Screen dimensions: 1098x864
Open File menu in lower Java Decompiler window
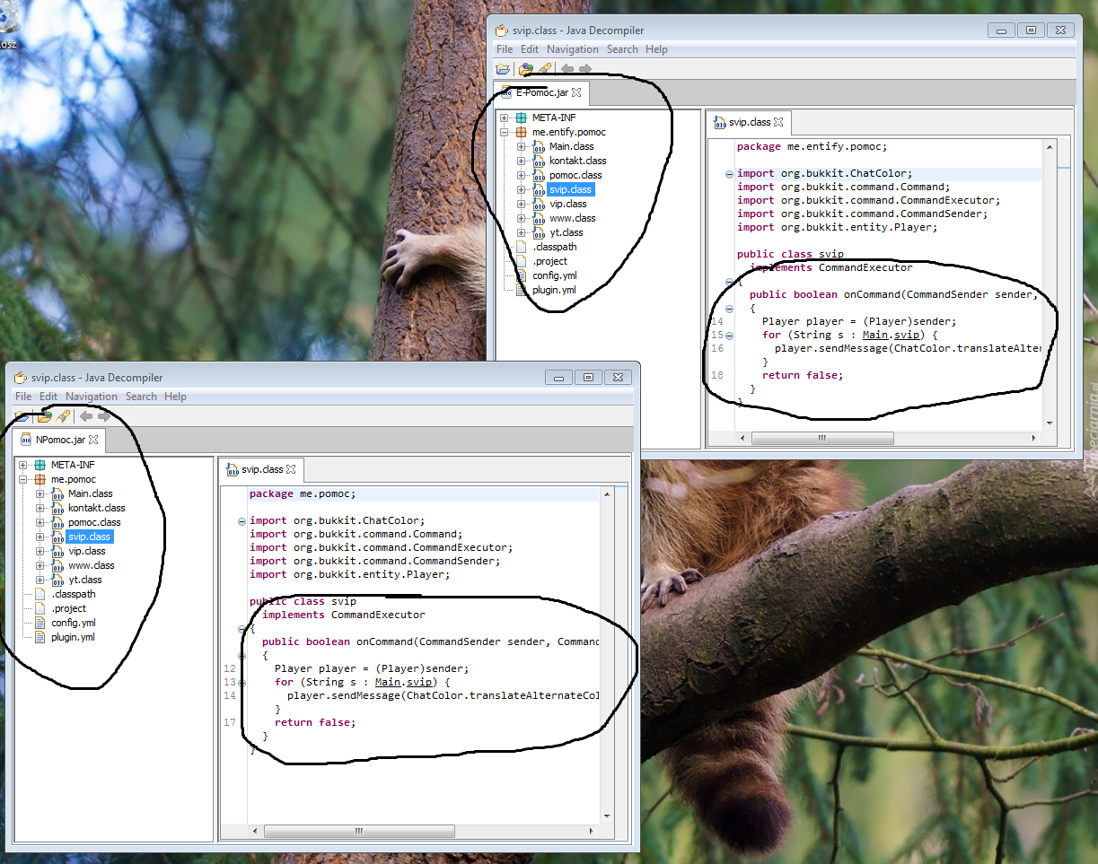23,397
